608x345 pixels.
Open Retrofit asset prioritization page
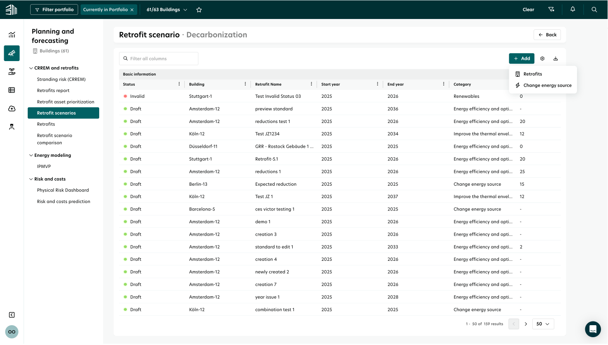point(66,102)
